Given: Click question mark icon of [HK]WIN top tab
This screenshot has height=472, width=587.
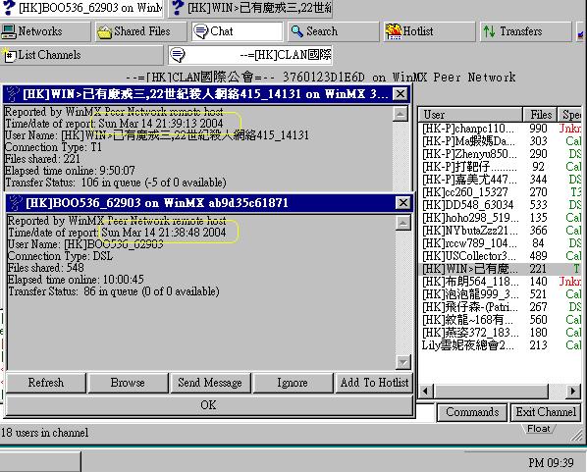Looking at the screenshot, I should pyautogui.click(x=179, y=8).
